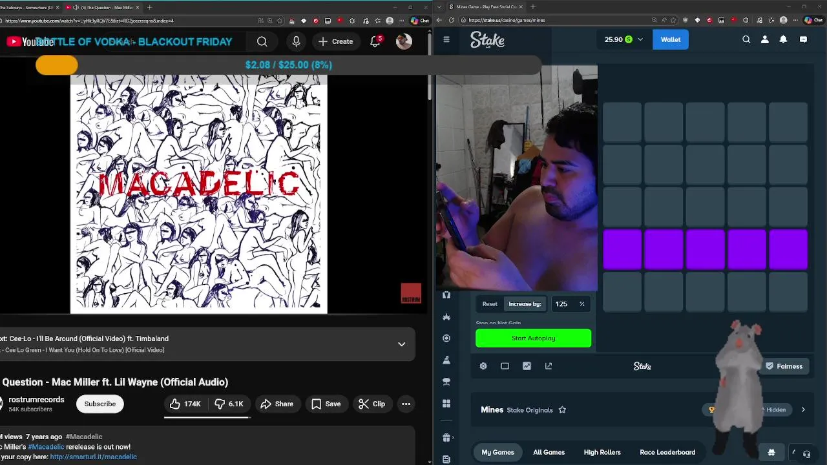The image size is (827, 465).
Task: Like the Mac Miller video
Action: pyautogui.click(x=185, y=404)
